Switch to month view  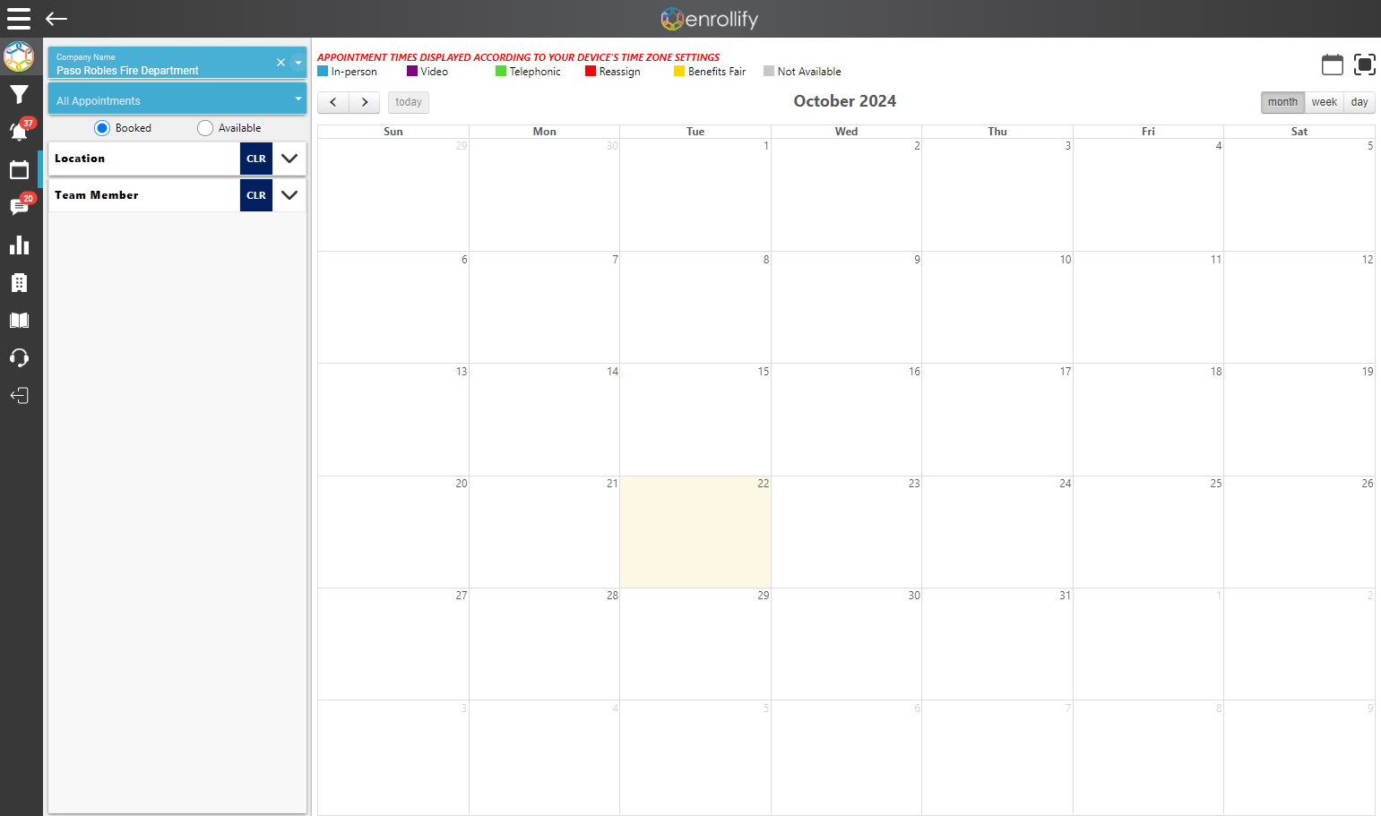pos(1282,102)
